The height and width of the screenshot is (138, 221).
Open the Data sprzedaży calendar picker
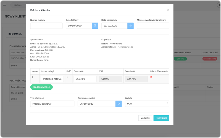(x=130, y=26)
